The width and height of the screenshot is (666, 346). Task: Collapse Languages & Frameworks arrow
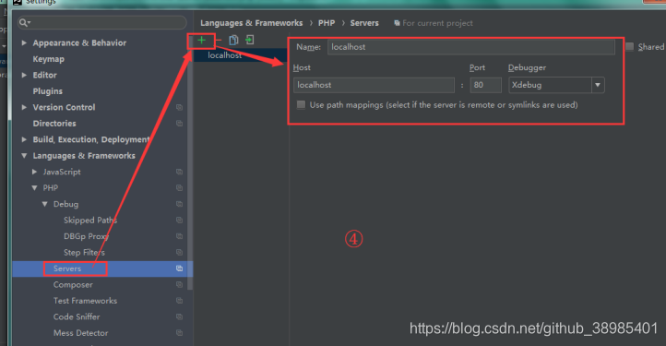[x=24, y=156]
